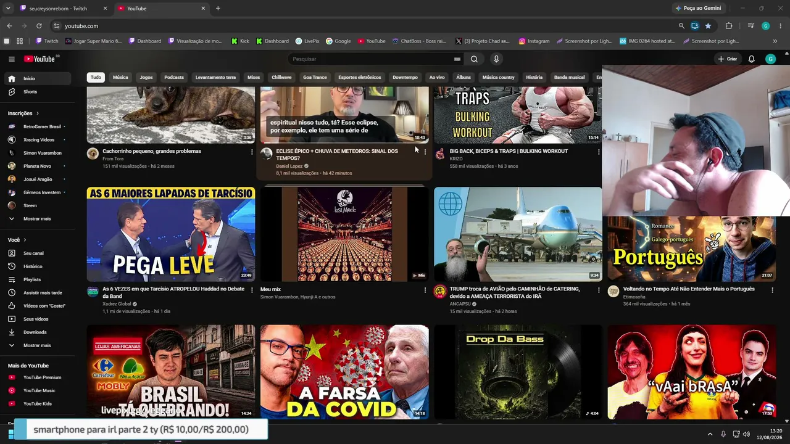Click the YouTube logo
The height and width of the screenshot is (444, 790).
pos(39,59)
